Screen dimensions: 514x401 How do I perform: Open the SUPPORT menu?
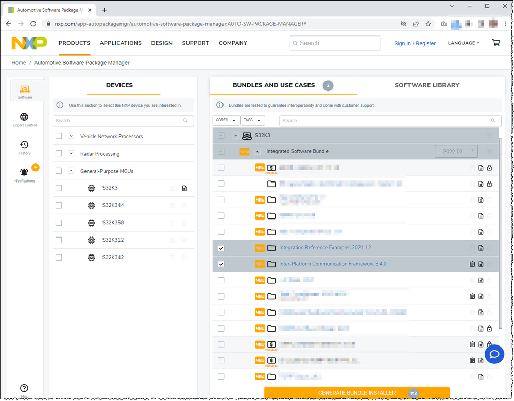[x=195, y=43]
